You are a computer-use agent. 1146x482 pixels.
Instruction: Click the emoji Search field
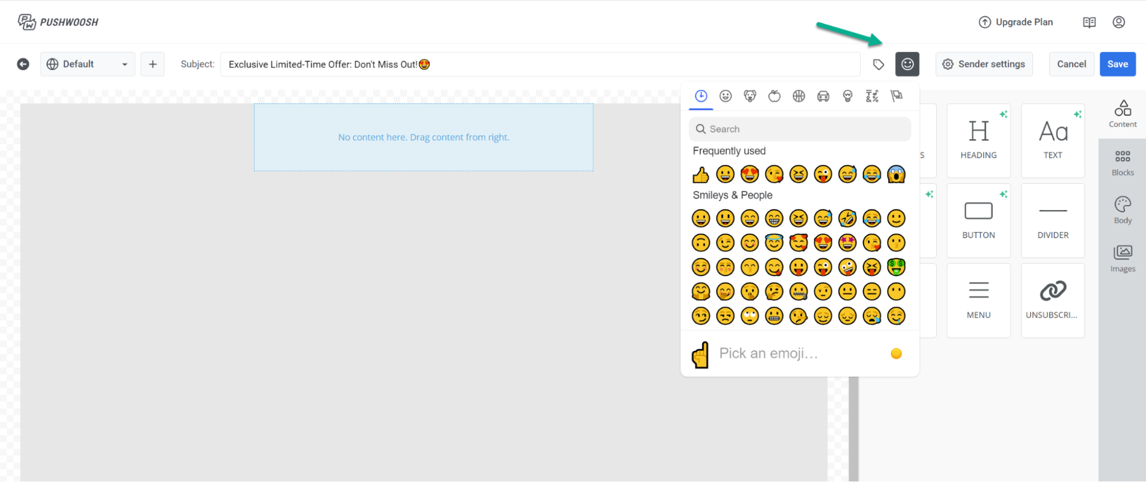[x=800, y=129]
